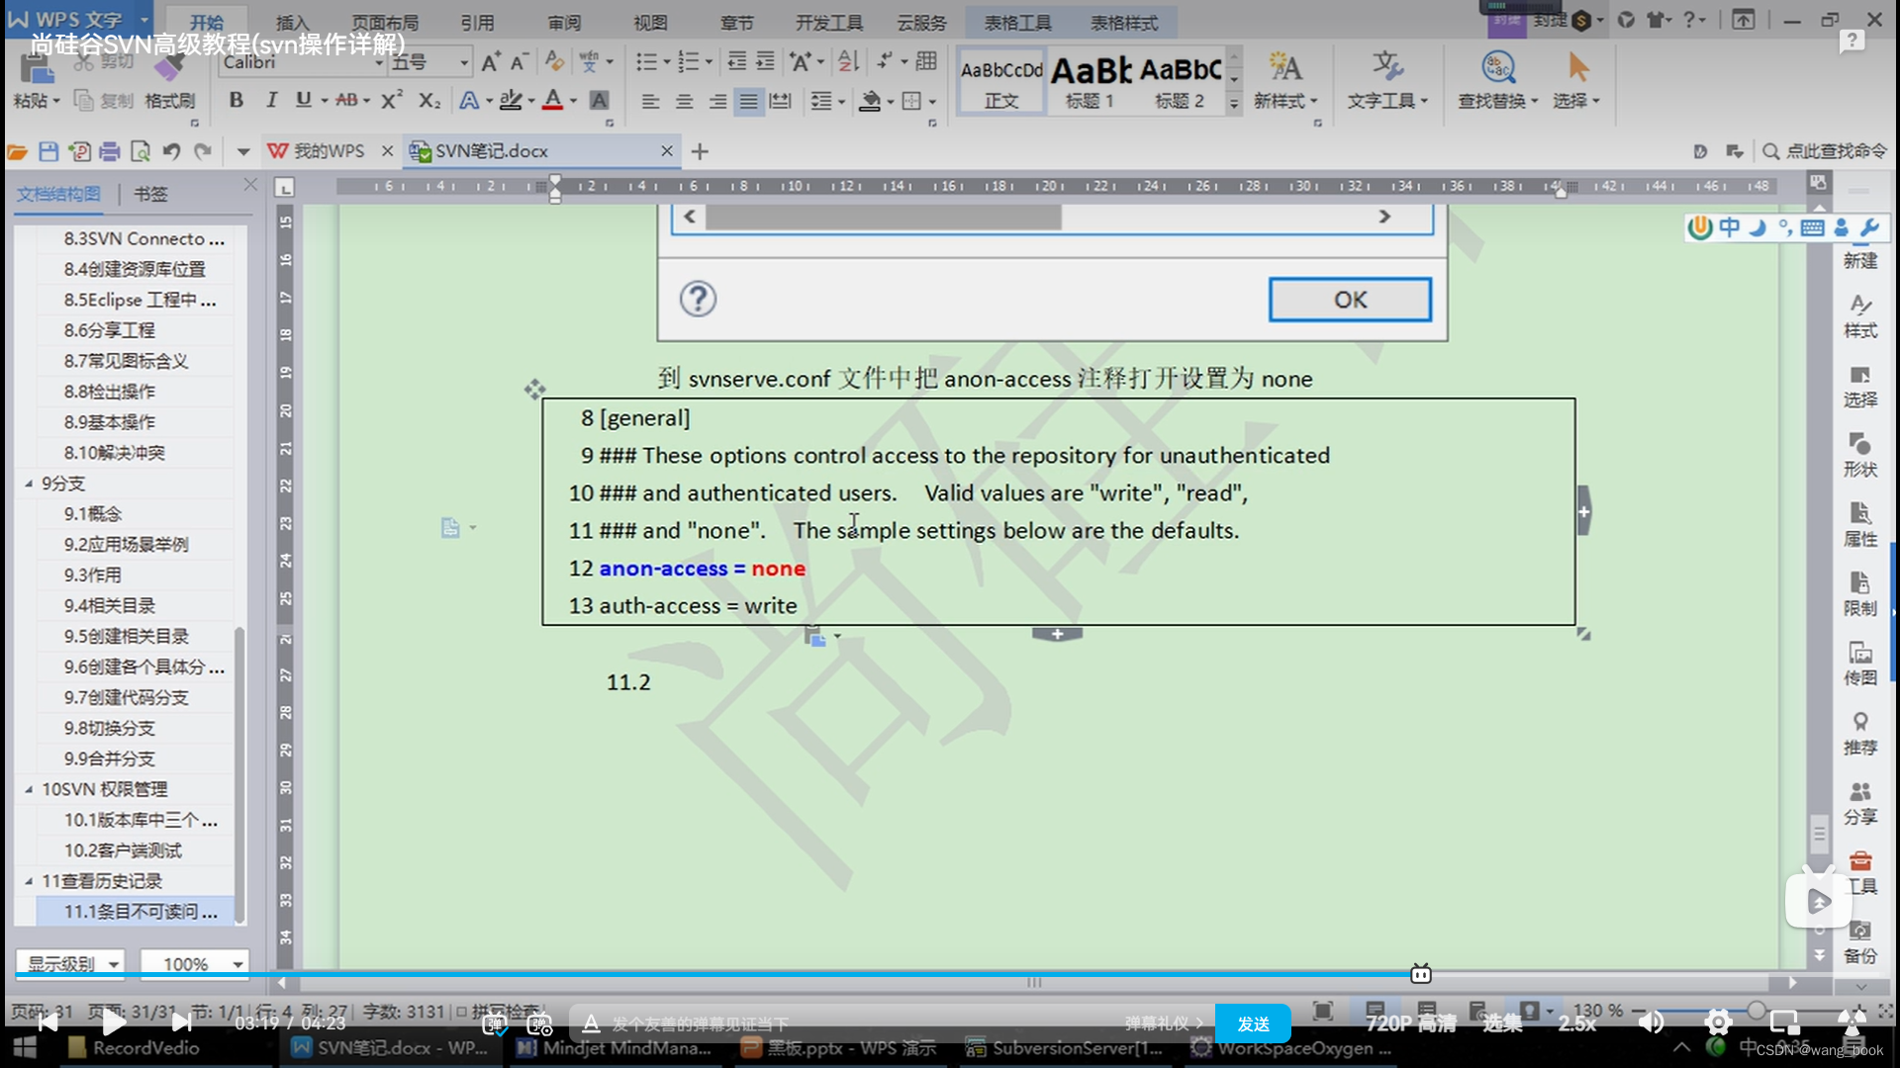The image size is (1900, 1068).
Task: Open the display level dropdown
Action: 69,963
